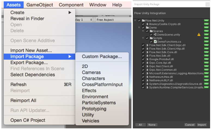Image resolution: width=212 pixels, height=130 pixels.
Task: Choose Refresh in the Assets menu
Action: tap(39, 85)
